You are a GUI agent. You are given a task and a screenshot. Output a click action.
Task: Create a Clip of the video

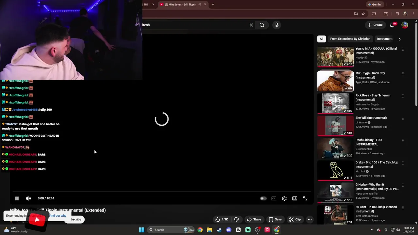coord(295,219)
